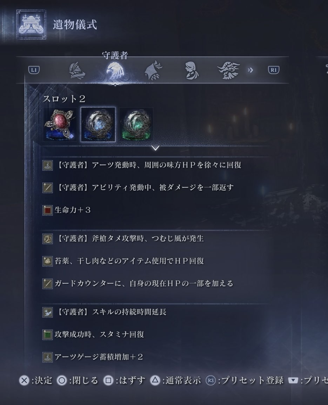Select the red gem relic in slot one
Screen dimensions: 328x405
click(x=60, y=124)
